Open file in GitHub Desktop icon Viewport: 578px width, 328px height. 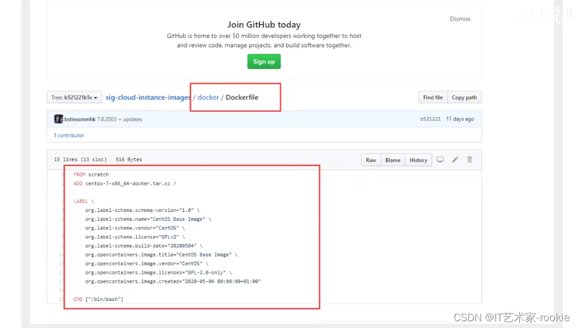(440, 159)
